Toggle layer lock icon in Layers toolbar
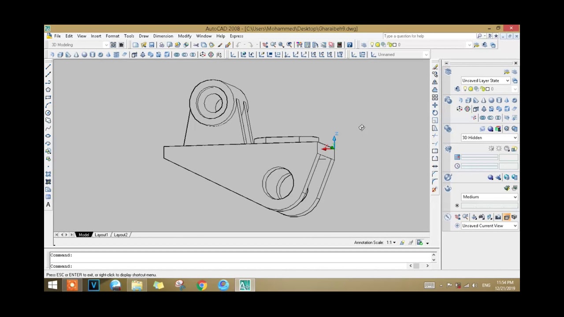The height and width of the screenshot is (317, 564). pyautogui.click(x=389, y=45)
